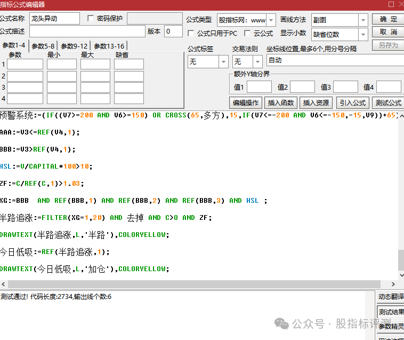Click the 测试通过 status message
The height and width of the screenshot is (340, 404).
[56, 297]
